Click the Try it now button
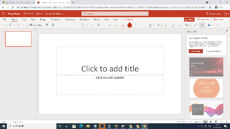 [x=196, y=51]
